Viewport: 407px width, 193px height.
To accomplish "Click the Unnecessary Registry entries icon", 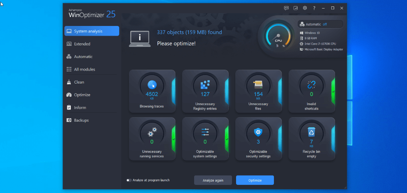I will [x=205, y=85].
